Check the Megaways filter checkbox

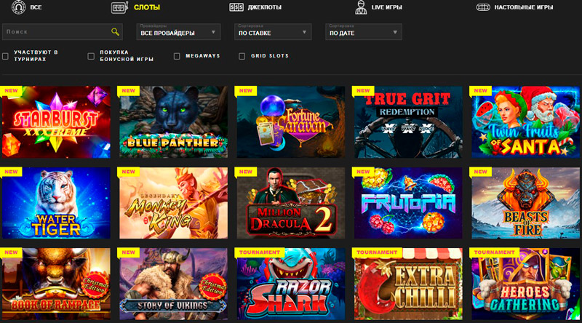177,56
